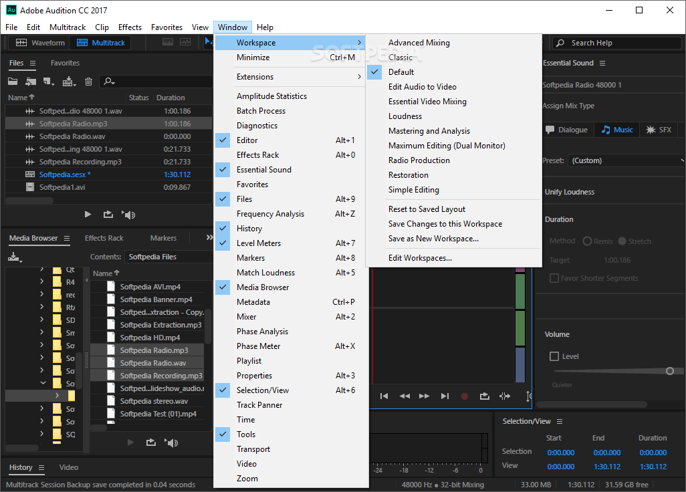The image size is (686, 492).
Task: Switch to Multitrack view
Action: (x=101, y=43)
